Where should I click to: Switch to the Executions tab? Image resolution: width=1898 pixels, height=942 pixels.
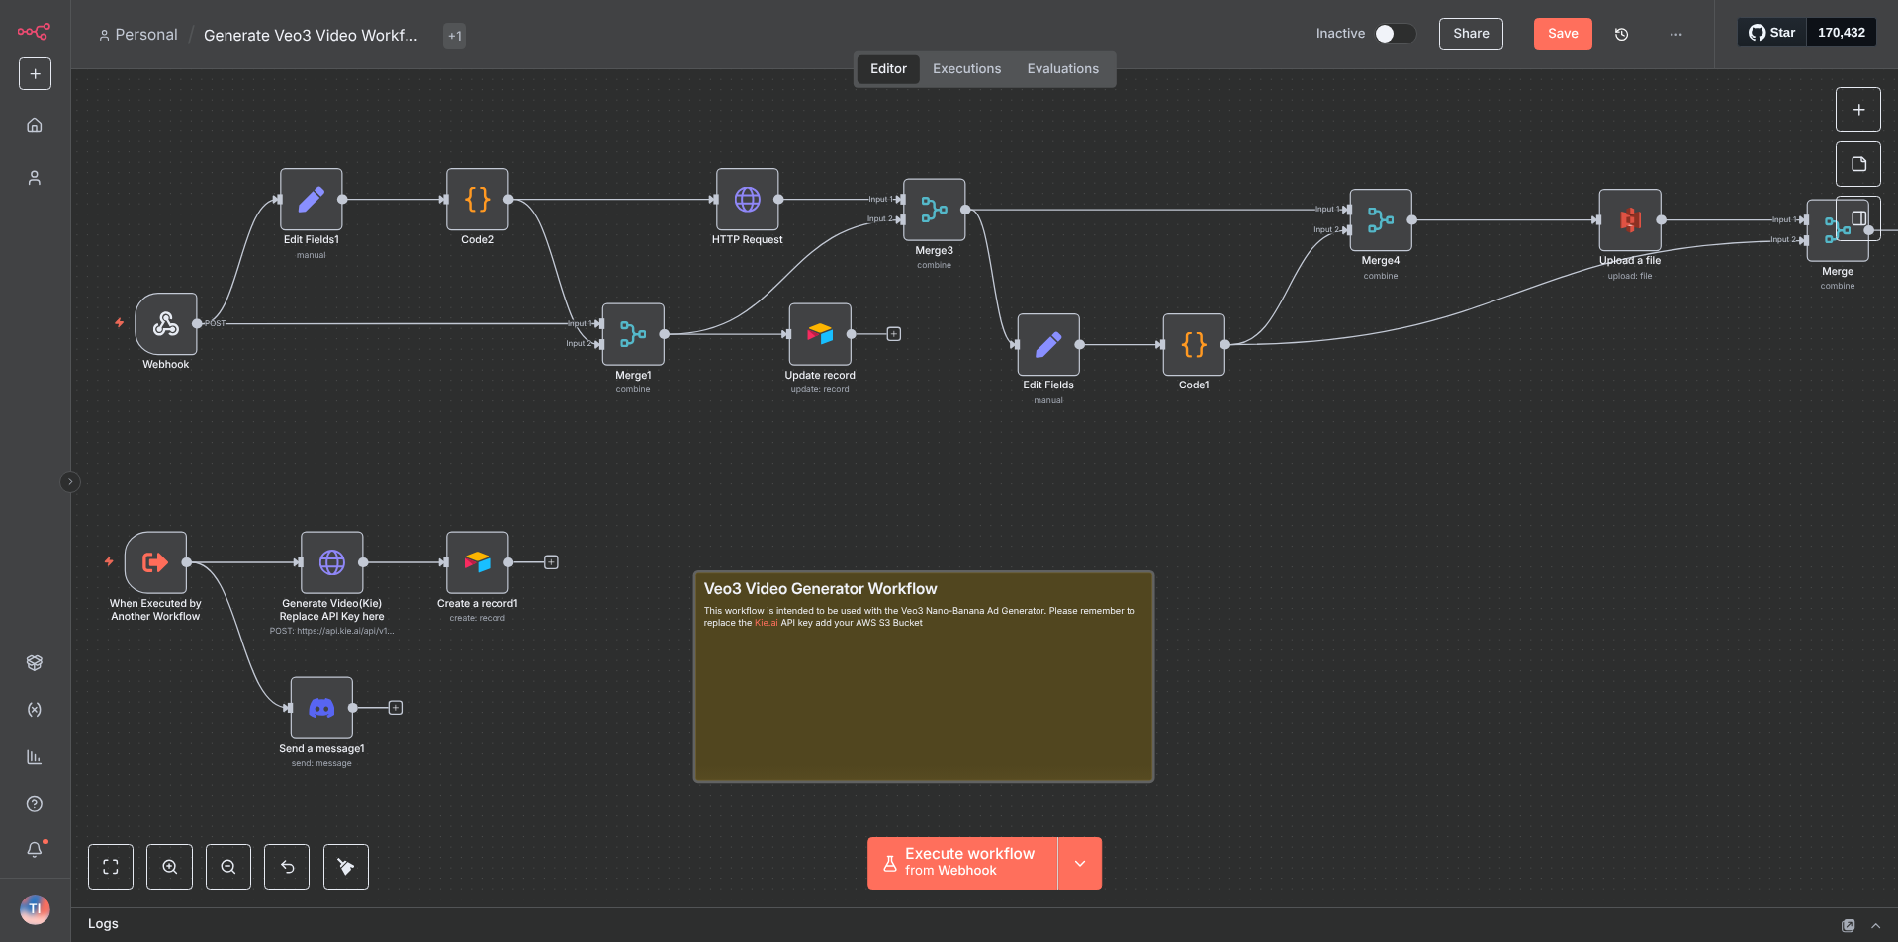point(966,69)
